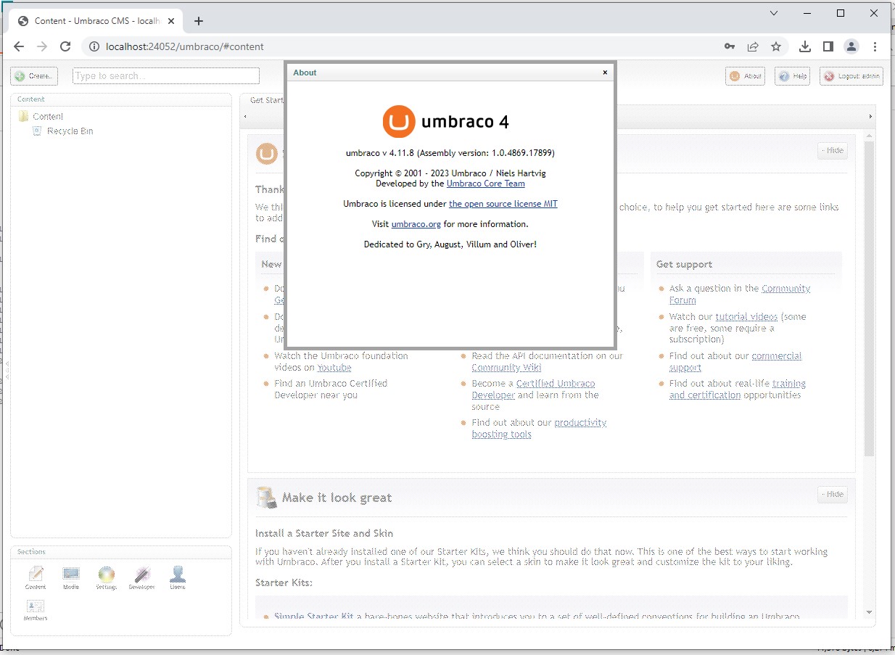The image size is (895, 655).
Task: Open the training and certification link
Action: click(738, 390)
